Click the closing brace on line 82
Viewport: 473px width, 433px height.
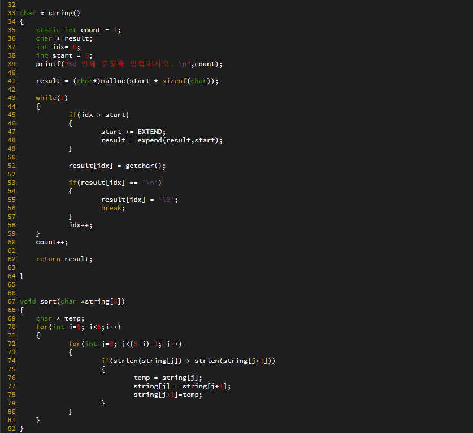21,428
